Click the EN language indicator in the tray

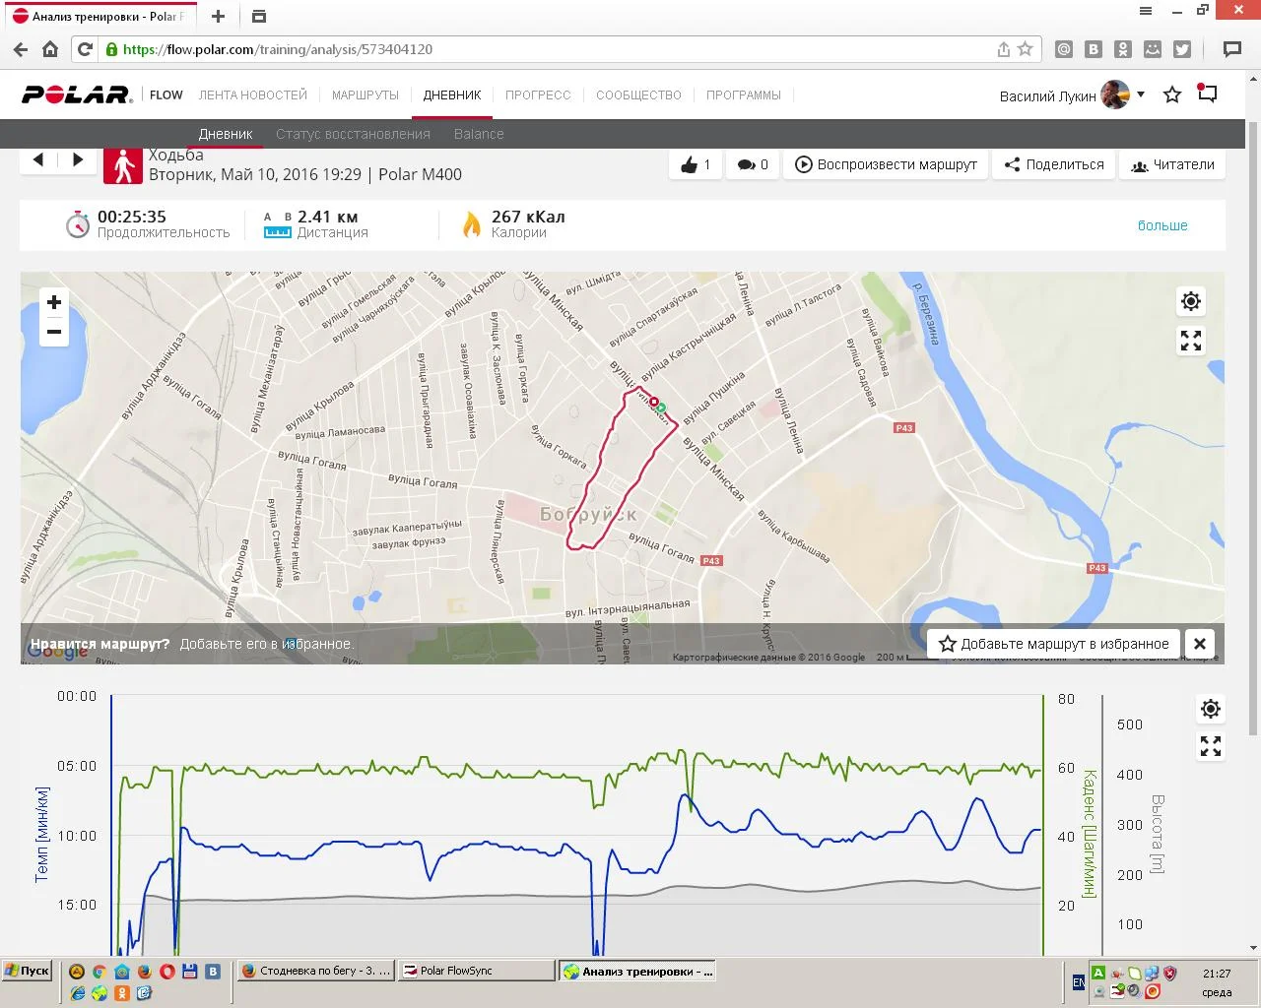pyautogui.click(x=1079, y=982)
